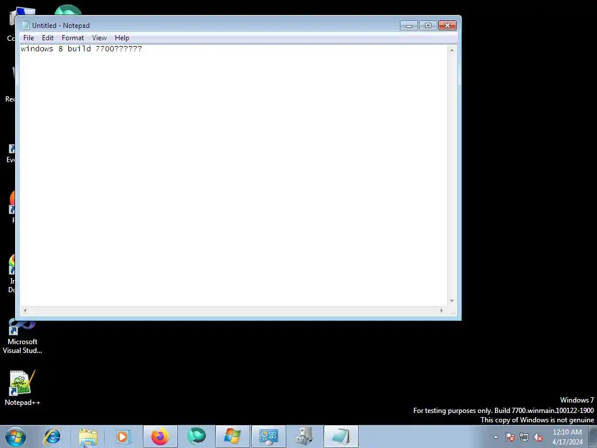Open the File menu in Notepad
This screenshot has width=597, height=448.
point(29,38)
